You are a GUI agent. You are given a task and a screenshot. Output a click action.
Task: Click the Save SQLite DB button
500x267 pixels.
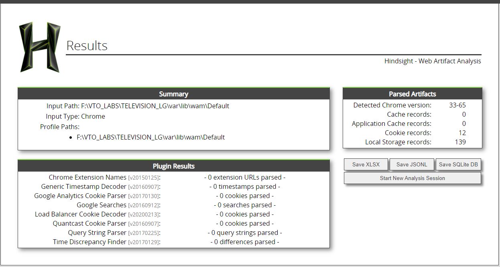(x=458, y=164)
